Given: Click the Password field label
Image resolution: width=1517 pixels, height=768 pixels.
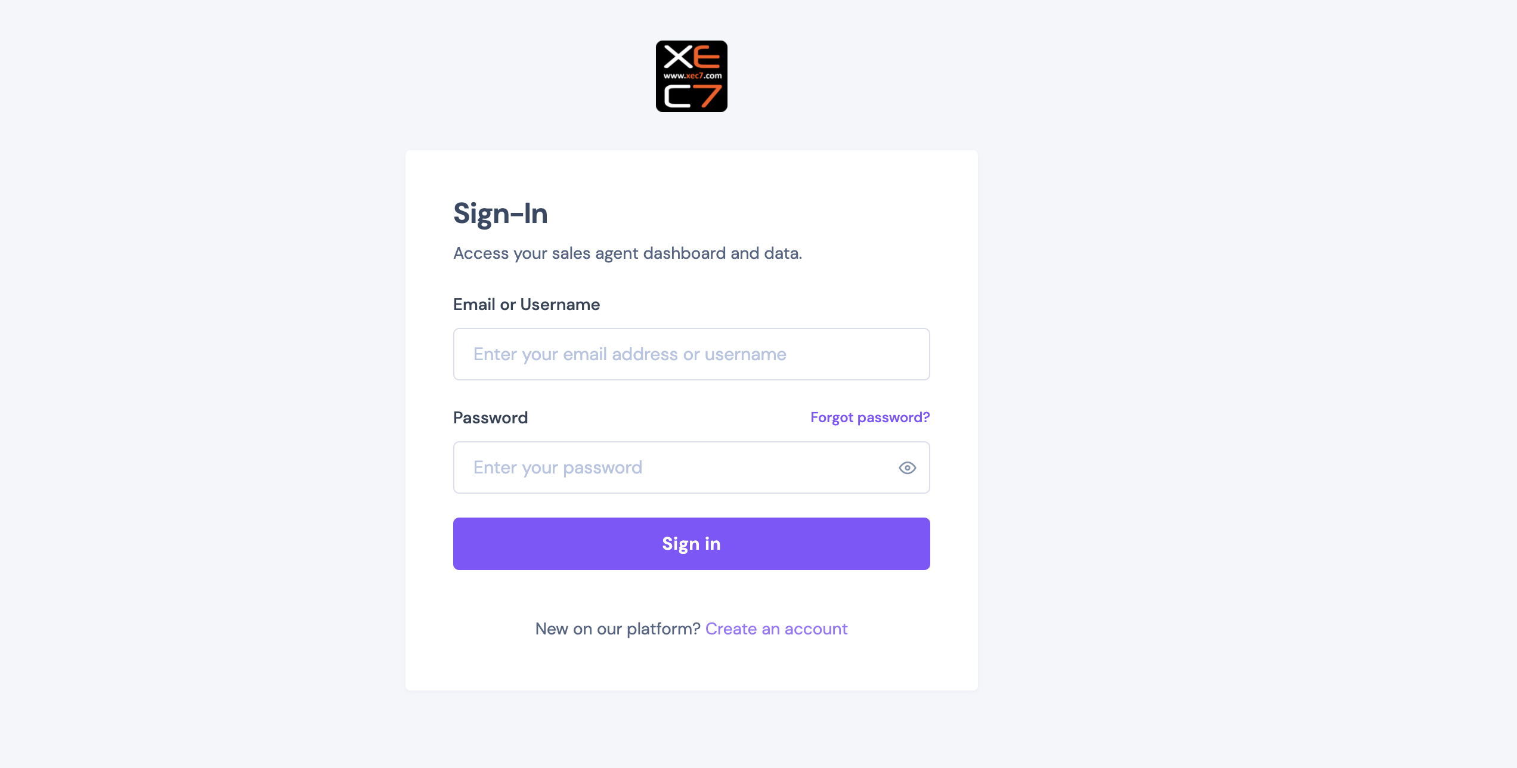Looking at the screenshot, I should pyautogui.click(x=490, y=417).
